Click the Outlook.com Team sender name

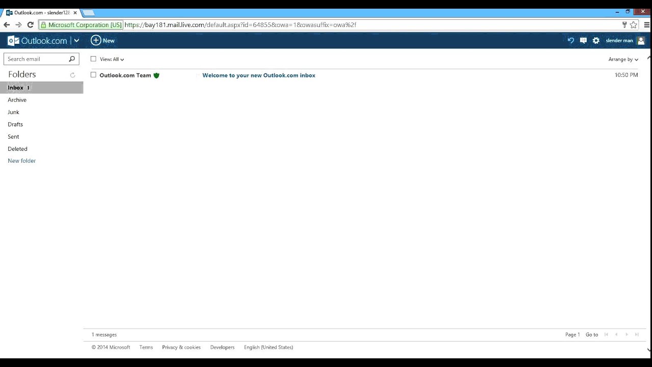(125, 75)
